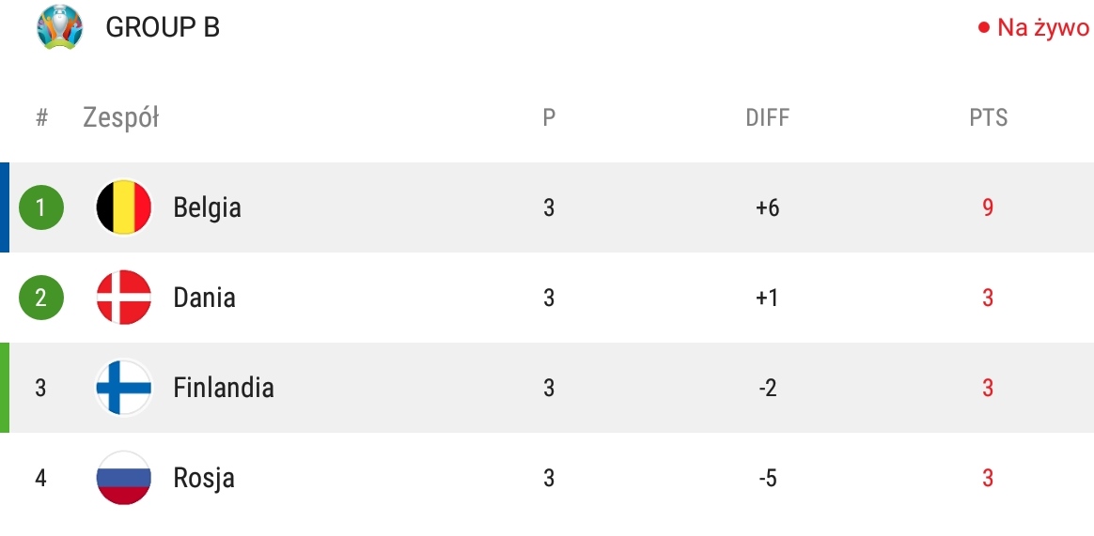This screenshot has width=1094, height=536.
Task: Click Belgia's 9 points value
Action: (987, 207)
